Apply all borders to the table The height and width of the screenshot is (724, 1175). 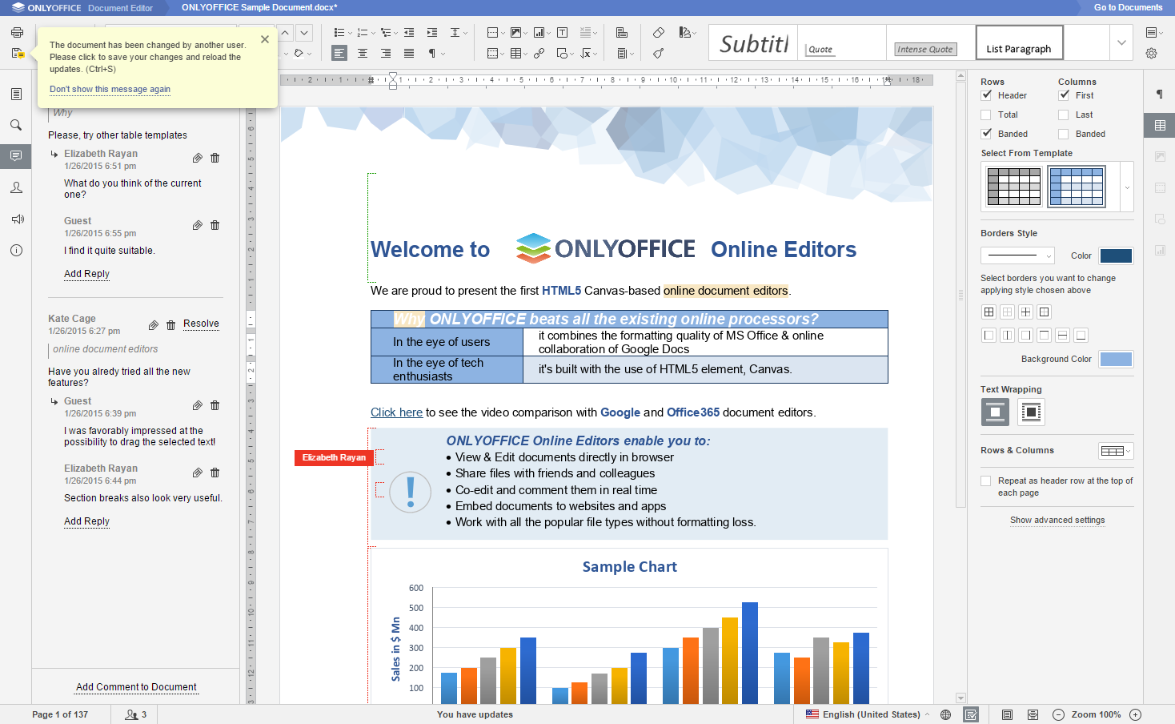pos(989,312)
